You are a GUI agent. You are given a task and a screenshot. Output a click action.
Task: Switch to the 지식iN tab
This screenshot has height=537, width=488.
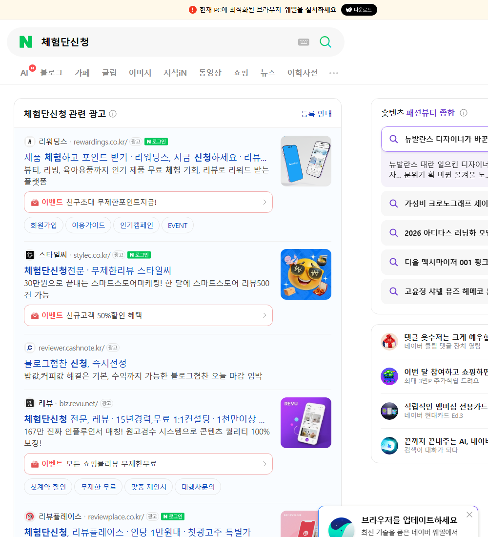pos(175,73)
